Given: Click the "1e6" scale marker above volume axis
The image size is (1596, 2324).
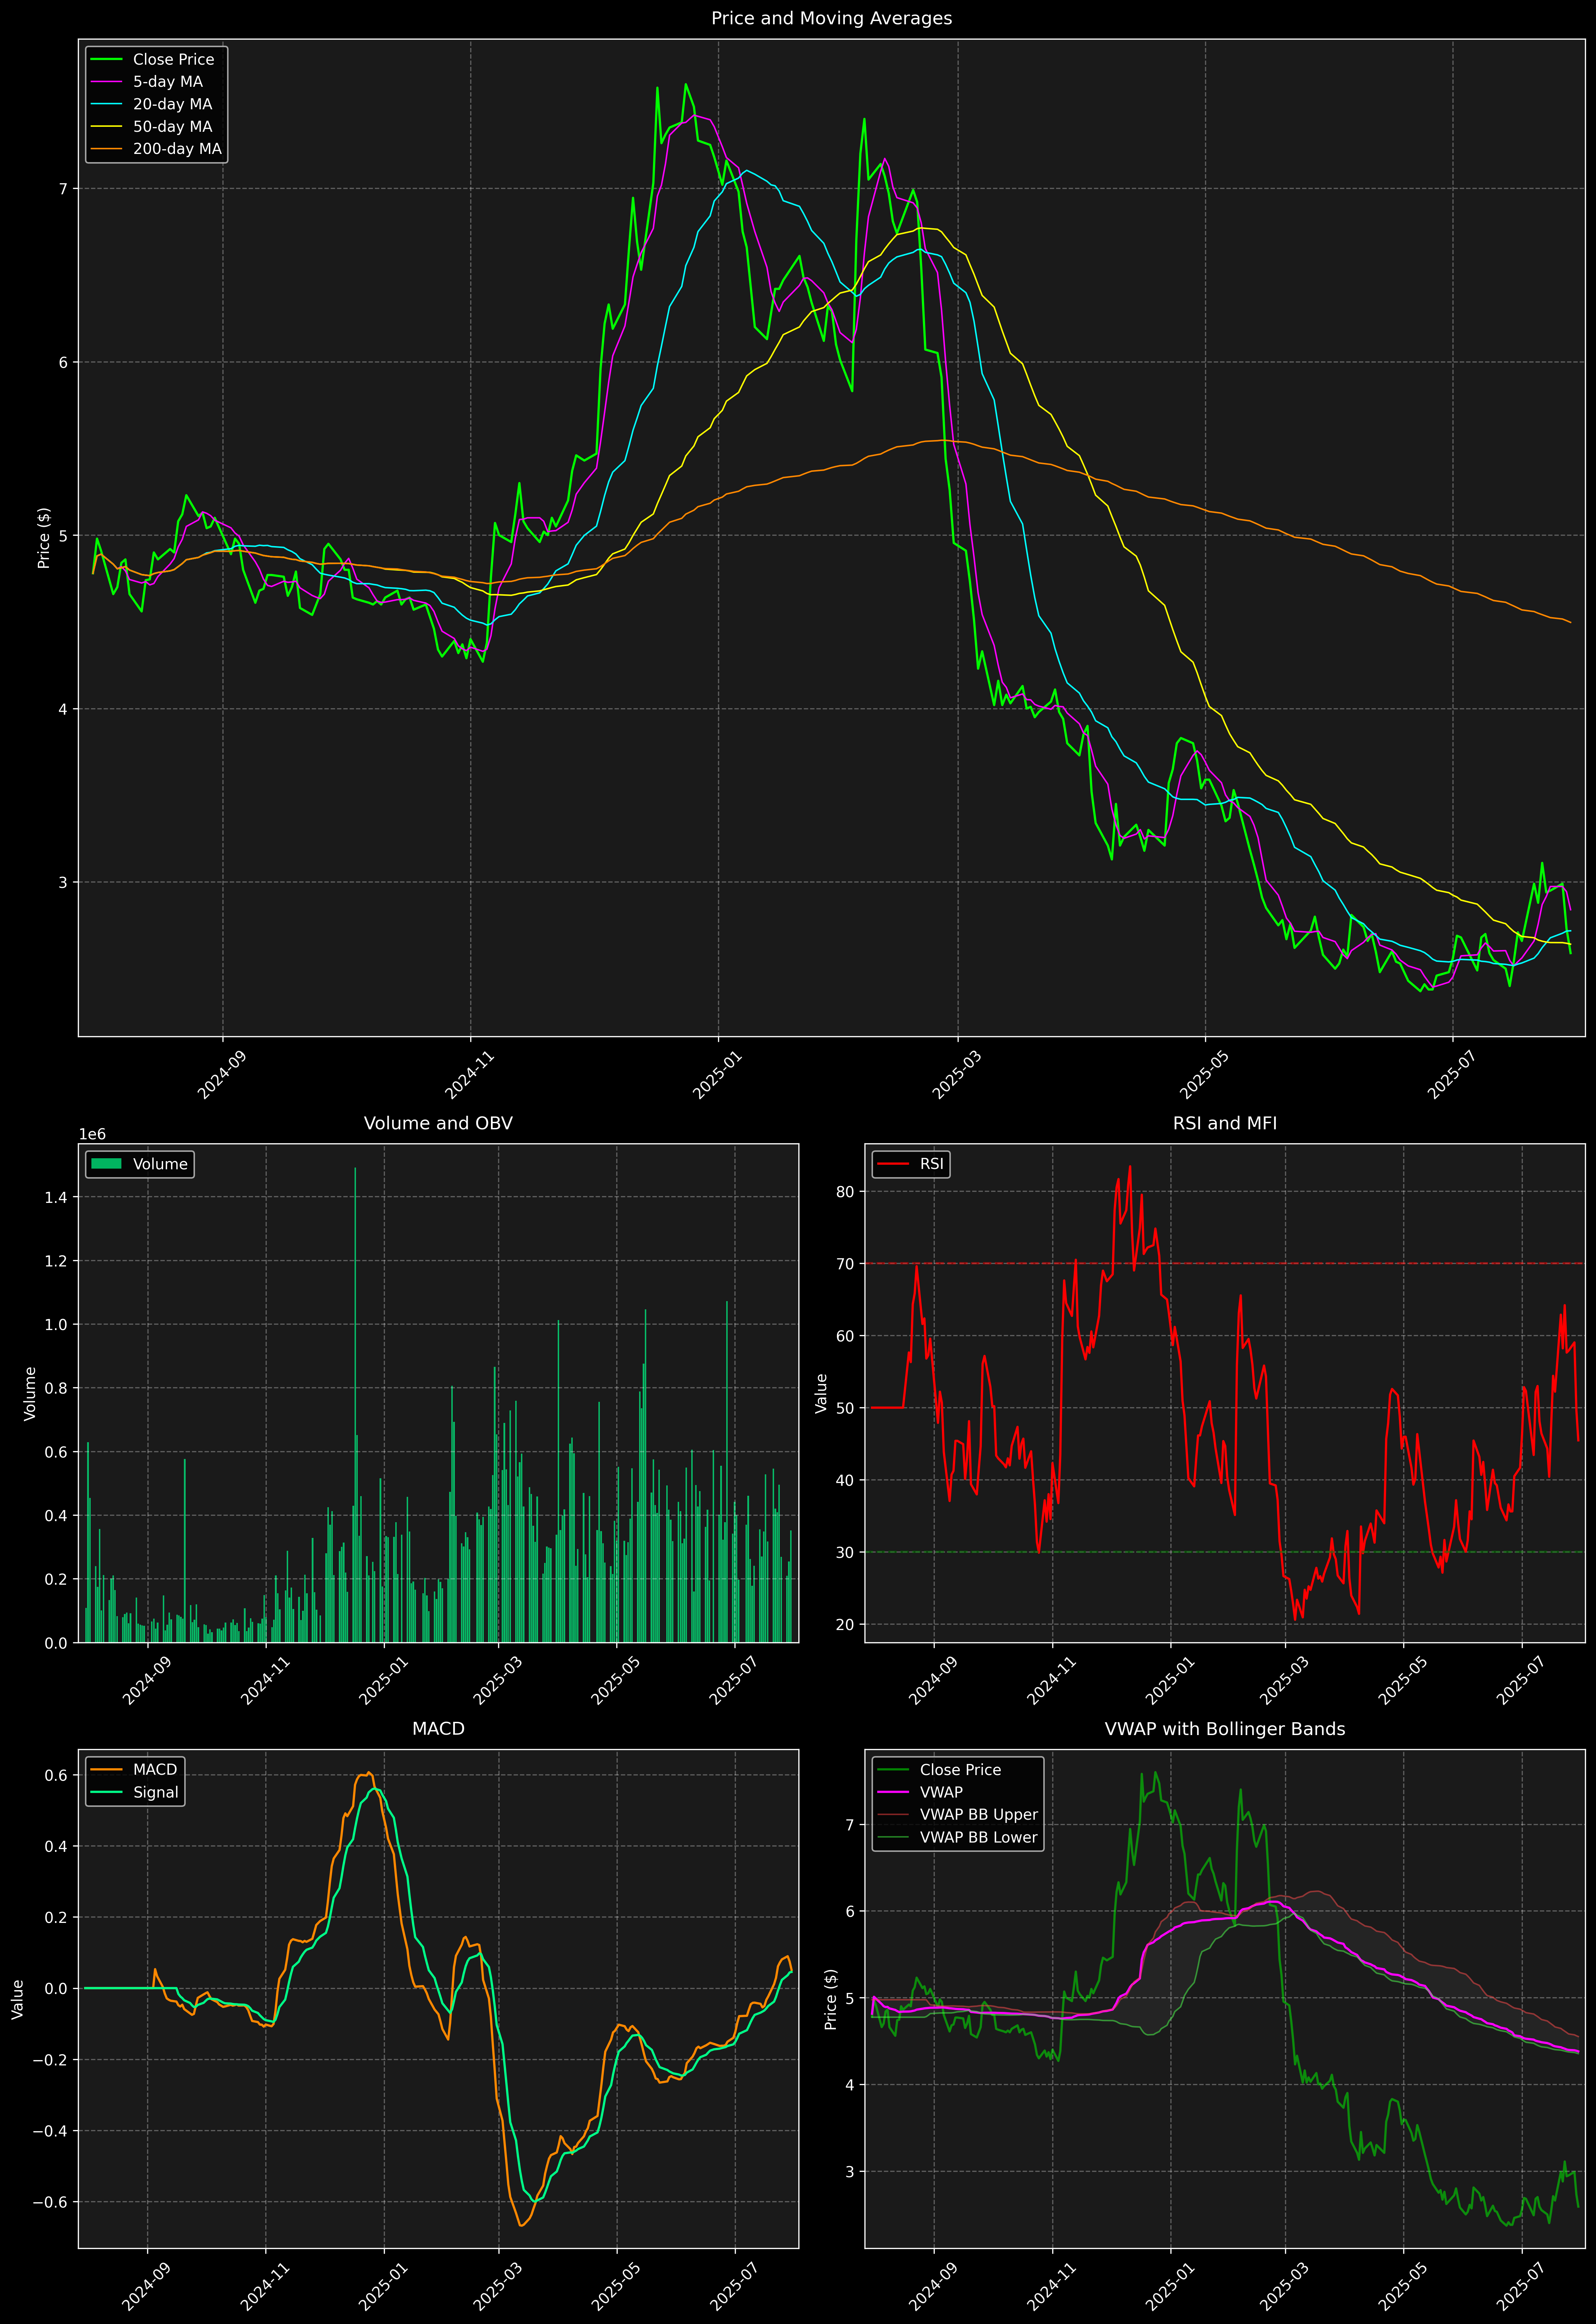Looking at the screenshot, I should click(x=92, y=1134).
